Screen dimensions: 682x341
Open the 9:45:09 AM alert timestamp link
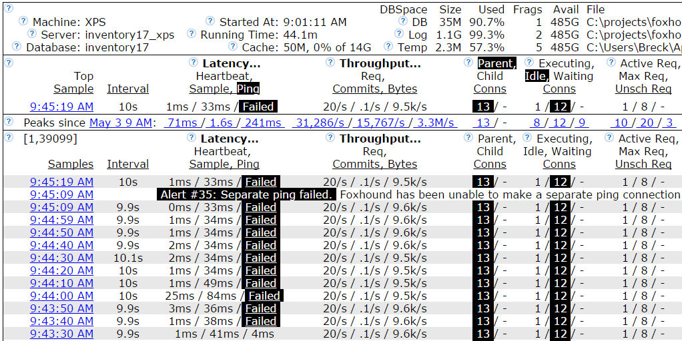coord(61,194)
